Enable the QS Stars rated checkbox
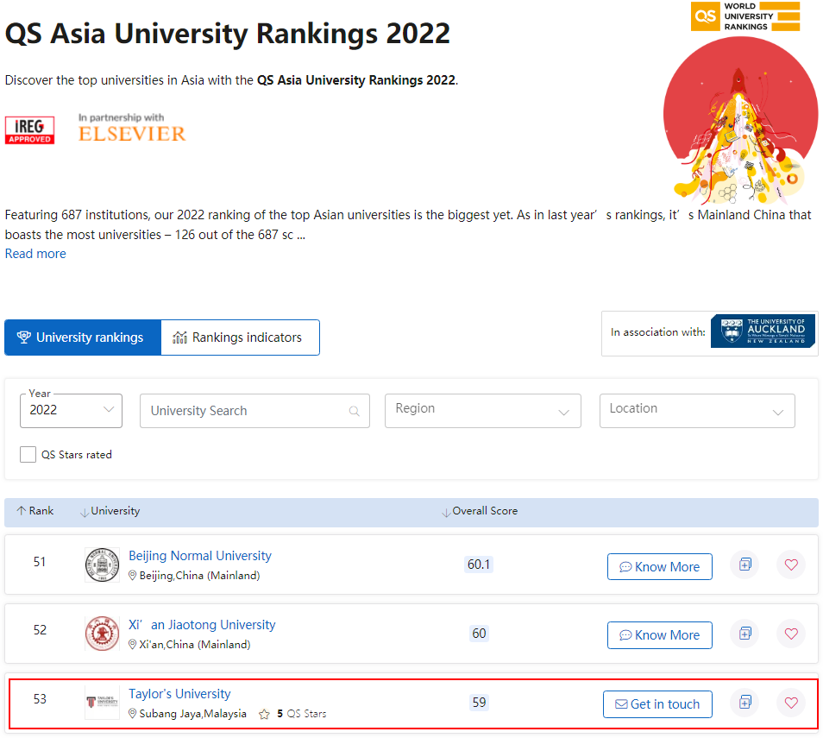The height and width of the screenshot is (738, 823). tap(28, 454)
